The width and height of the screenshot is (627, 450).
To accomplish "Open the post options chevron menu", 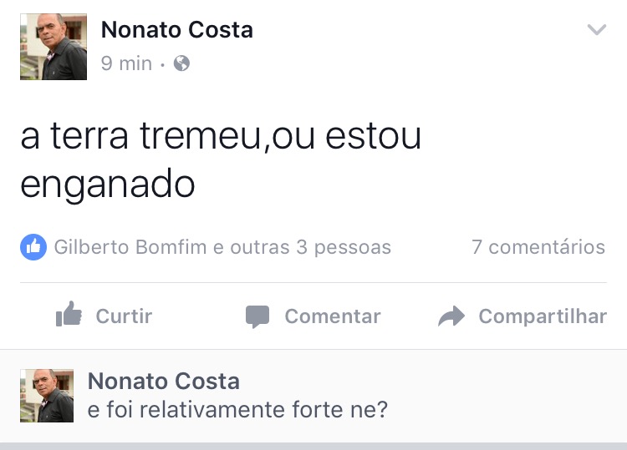I will [x=596, y=31].
